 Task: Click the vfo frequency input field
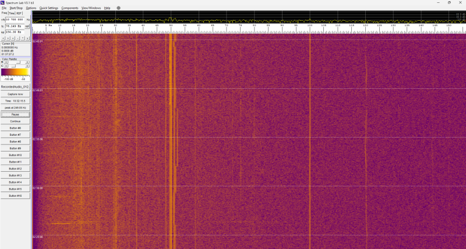tap(15, 20)
